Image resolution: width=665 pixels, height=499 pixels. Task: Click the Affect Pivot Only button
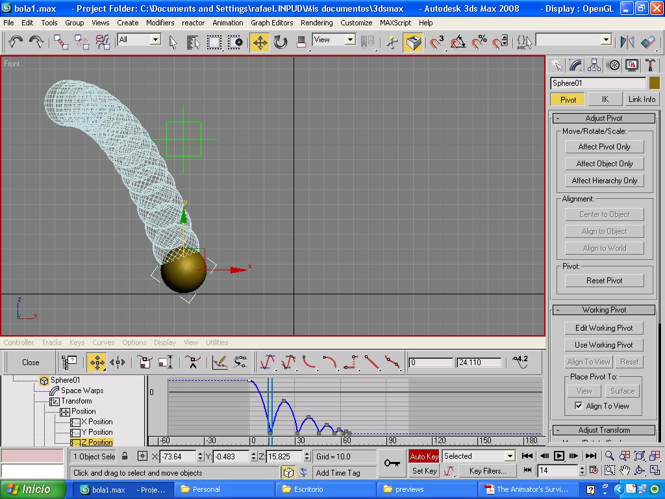(604, 147)
